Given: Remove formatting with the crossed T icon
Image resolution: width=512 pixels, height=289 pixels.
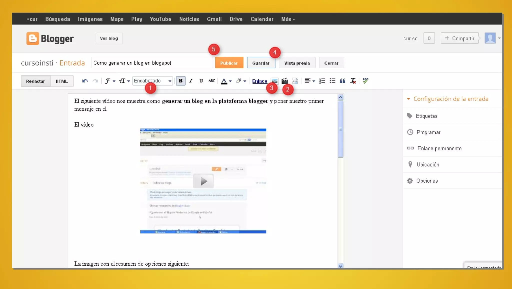Looking at the screenshot, I should (353, 81).
